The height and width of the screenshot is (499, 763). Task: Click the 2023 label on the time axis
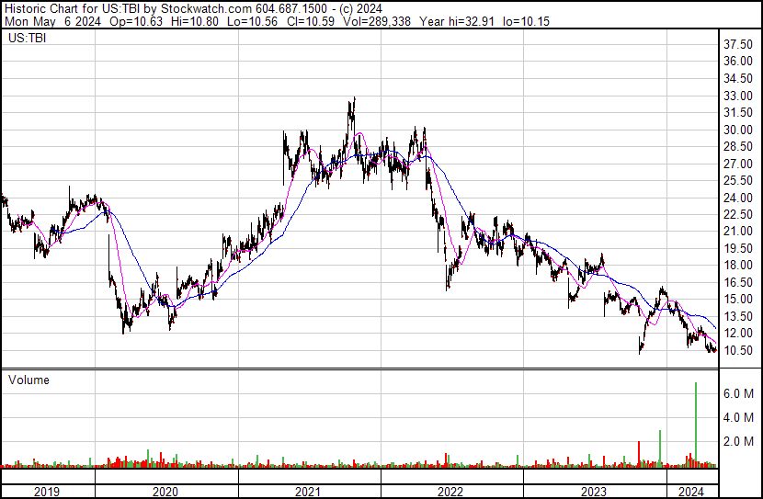[594, 492]
